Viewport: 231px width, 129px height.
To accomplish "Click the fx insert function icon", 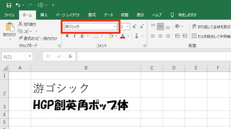I will point(70,56).
